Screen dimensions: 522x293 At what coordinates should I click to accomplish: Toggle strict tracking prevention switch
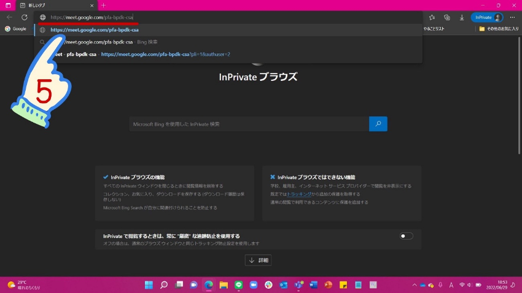pyautogui.click(x=406, y=236)
